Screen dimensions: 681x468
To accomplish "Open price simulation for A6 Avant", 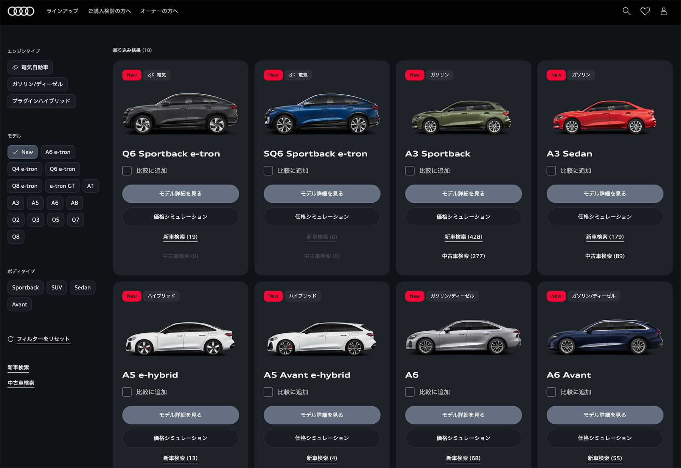I will (605, 438).
